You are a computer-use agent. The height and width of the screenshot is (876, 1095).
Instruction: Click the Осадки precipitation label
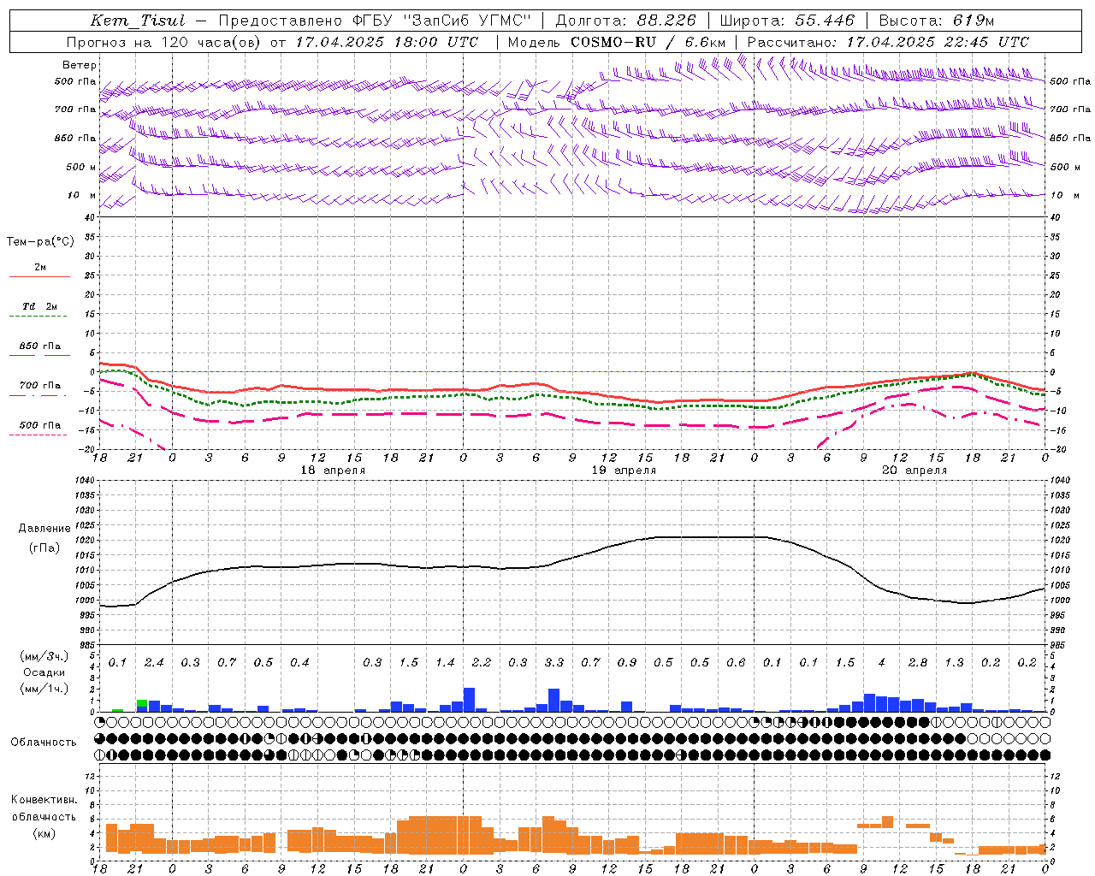pyautogui.click(x=45, y=672)
